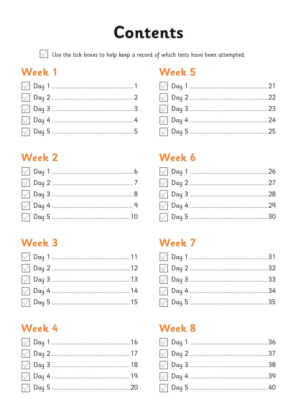Check the Week 4 Day 2 box
The width and height of the screenshot is (300, 419).
click(x=26, y=354)
